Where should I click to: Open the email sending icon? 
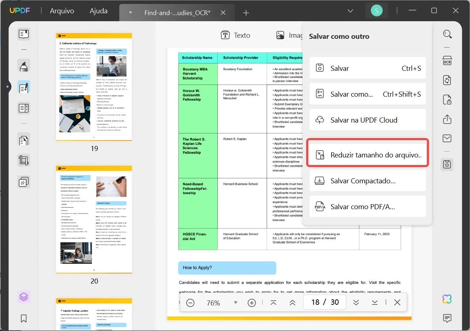tap(447, 138)
